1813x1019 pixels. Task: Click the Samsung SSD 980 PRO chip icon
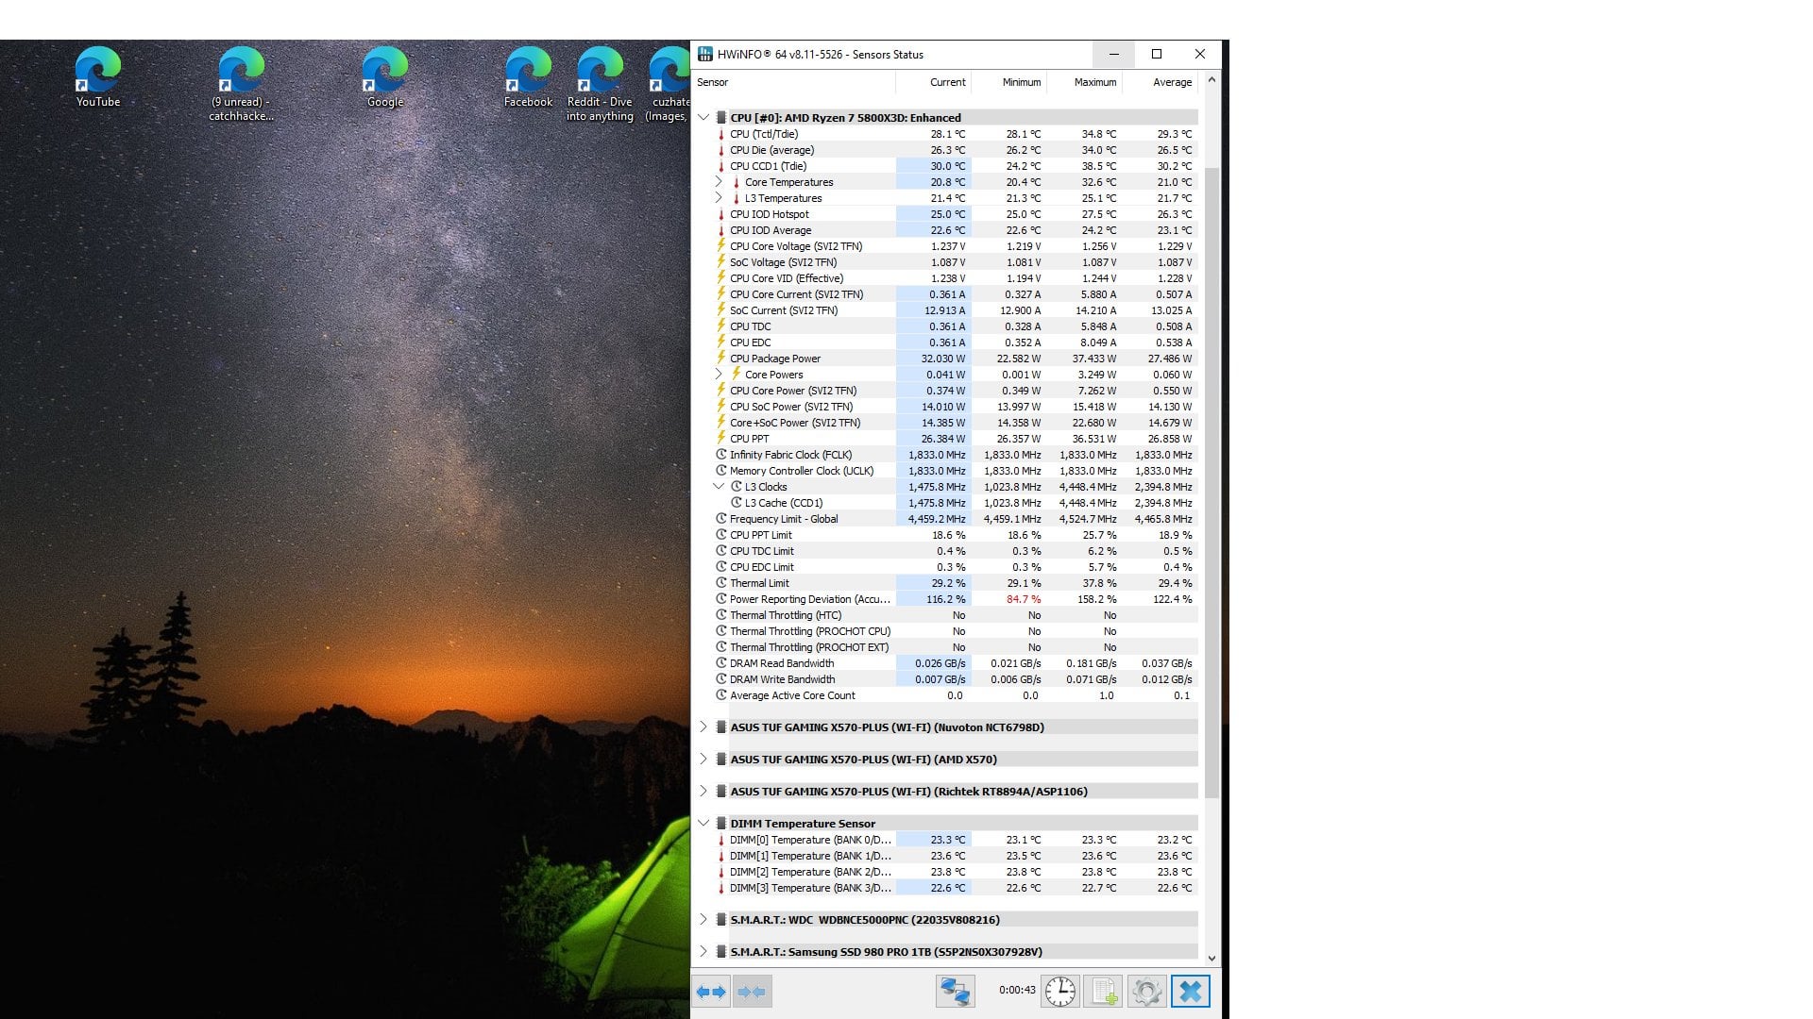[721, 952]
